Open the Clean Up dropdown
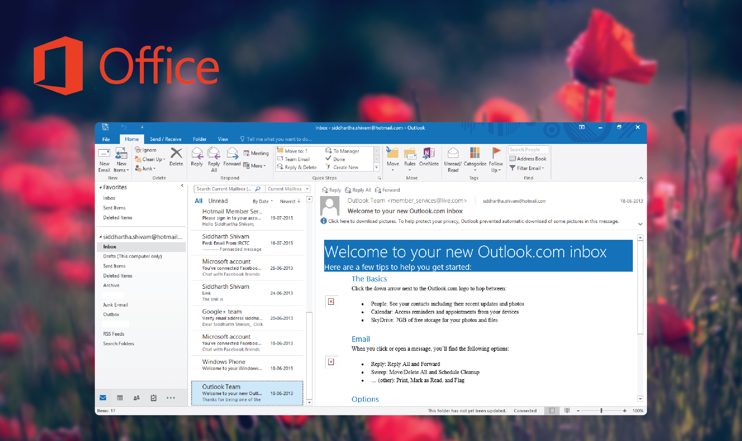The height and width of the screenshot is (441, 742). coord(150,159)
